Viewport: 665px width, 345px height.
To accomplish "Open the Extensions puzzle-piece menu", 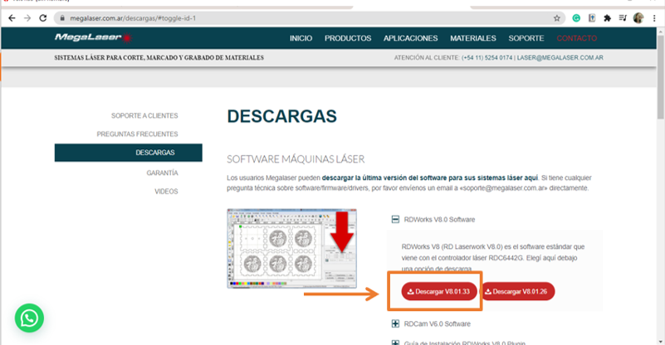I will [608, 17].
